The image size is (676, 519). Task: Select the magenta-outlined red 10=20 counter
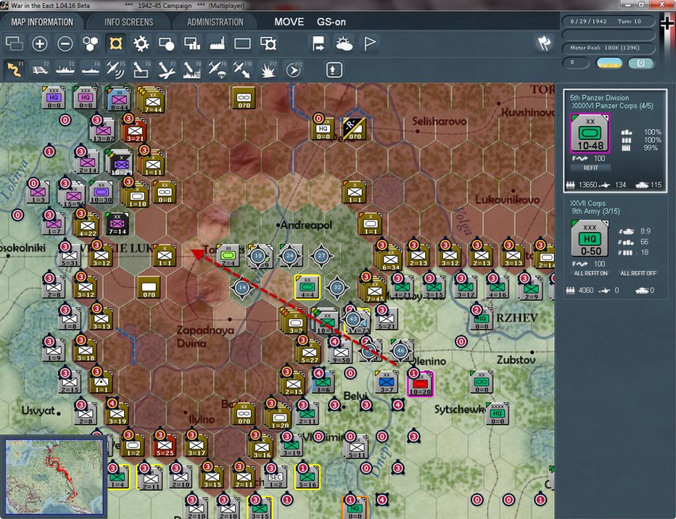click(420, 383)
